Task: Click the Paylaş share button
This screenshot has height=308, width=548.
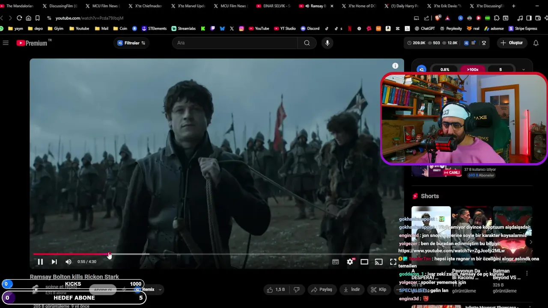Action: tap(322, 290)
